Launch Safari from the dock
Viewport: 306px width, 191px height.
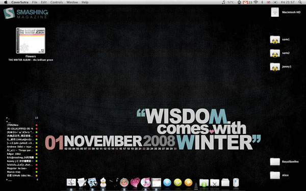coord(124,183)
